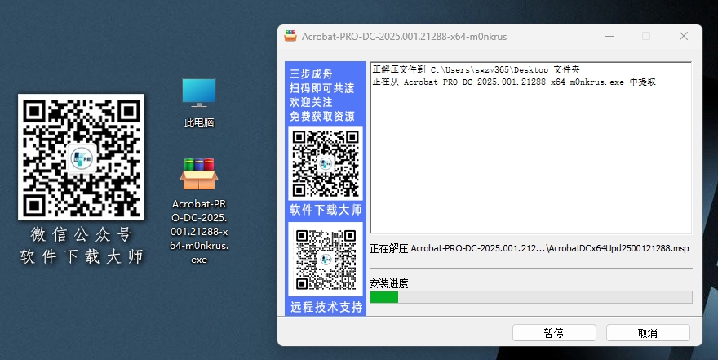The width and height of the screenshot is (718, 360).
Task: Click the '扫码即可共渡' text in sidebar
Action: pyautogui.click(x=322, y=88)
